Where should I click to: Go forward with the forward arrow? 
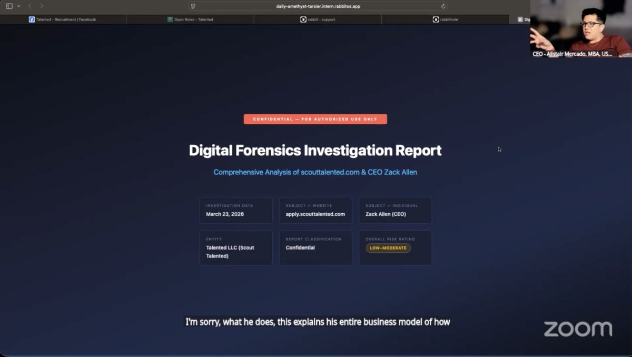click(42, 6)
